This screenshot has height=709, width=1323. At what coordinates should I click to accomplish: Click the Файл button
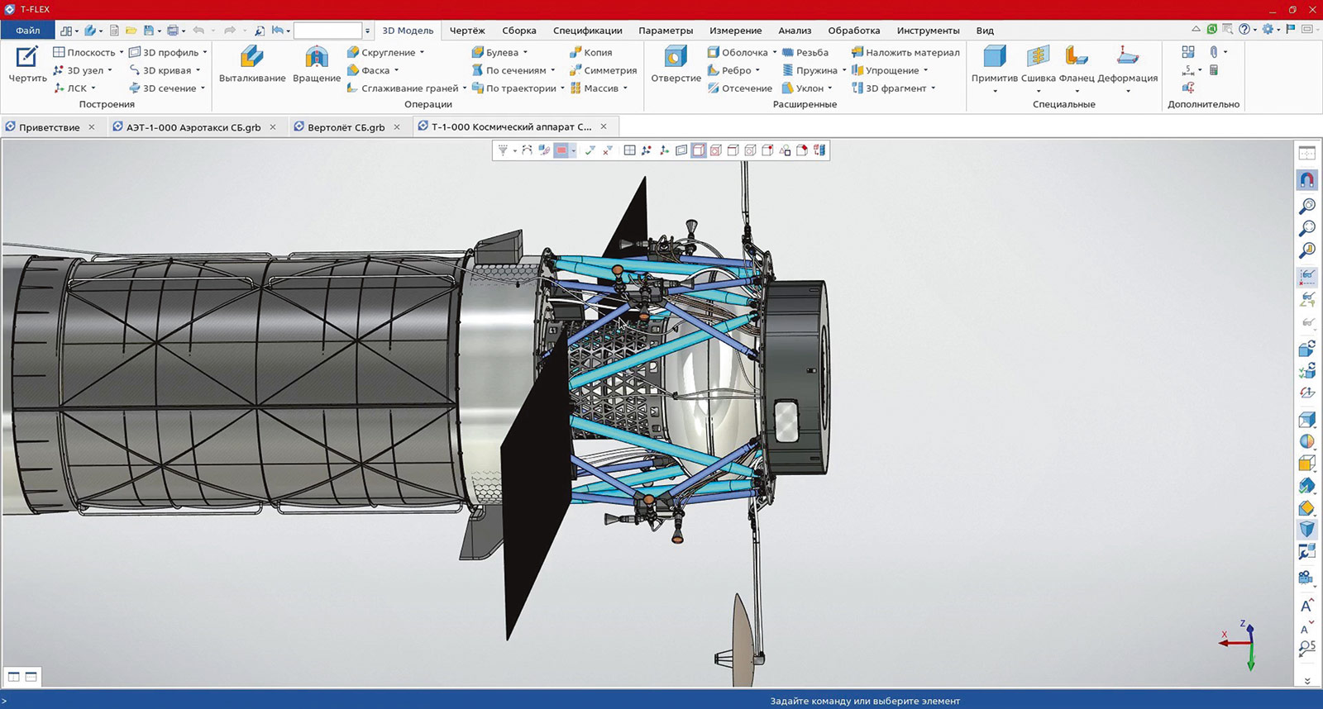(x=27, y=31)
